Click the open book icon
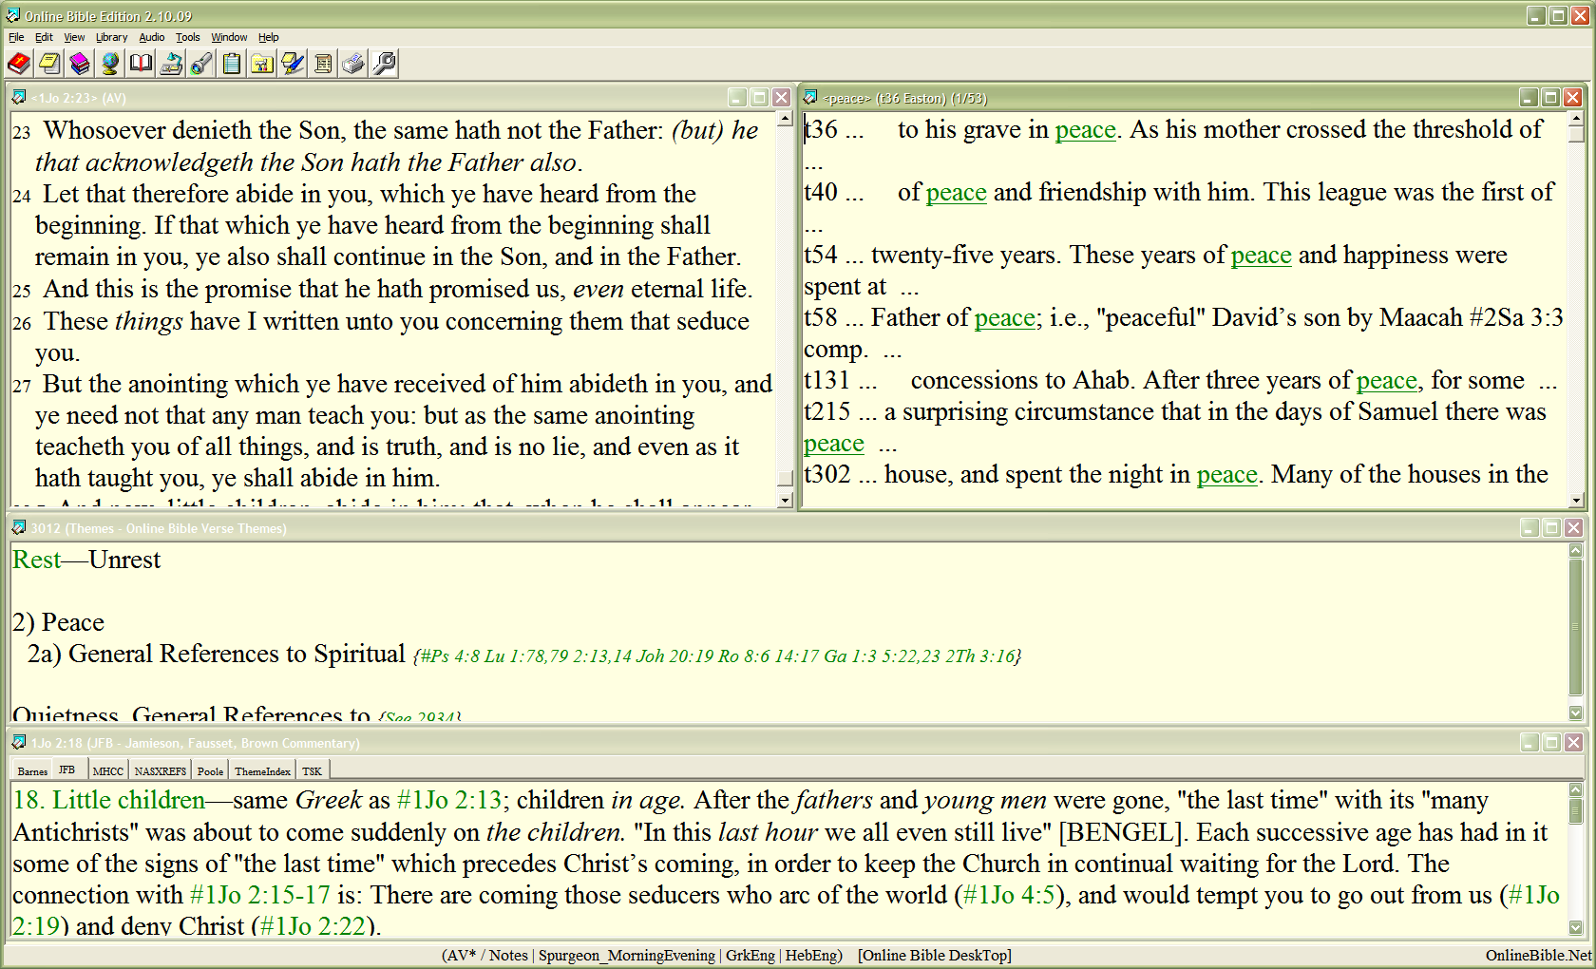This screenshot has width=1596, height=969. [x=141, y=64]
